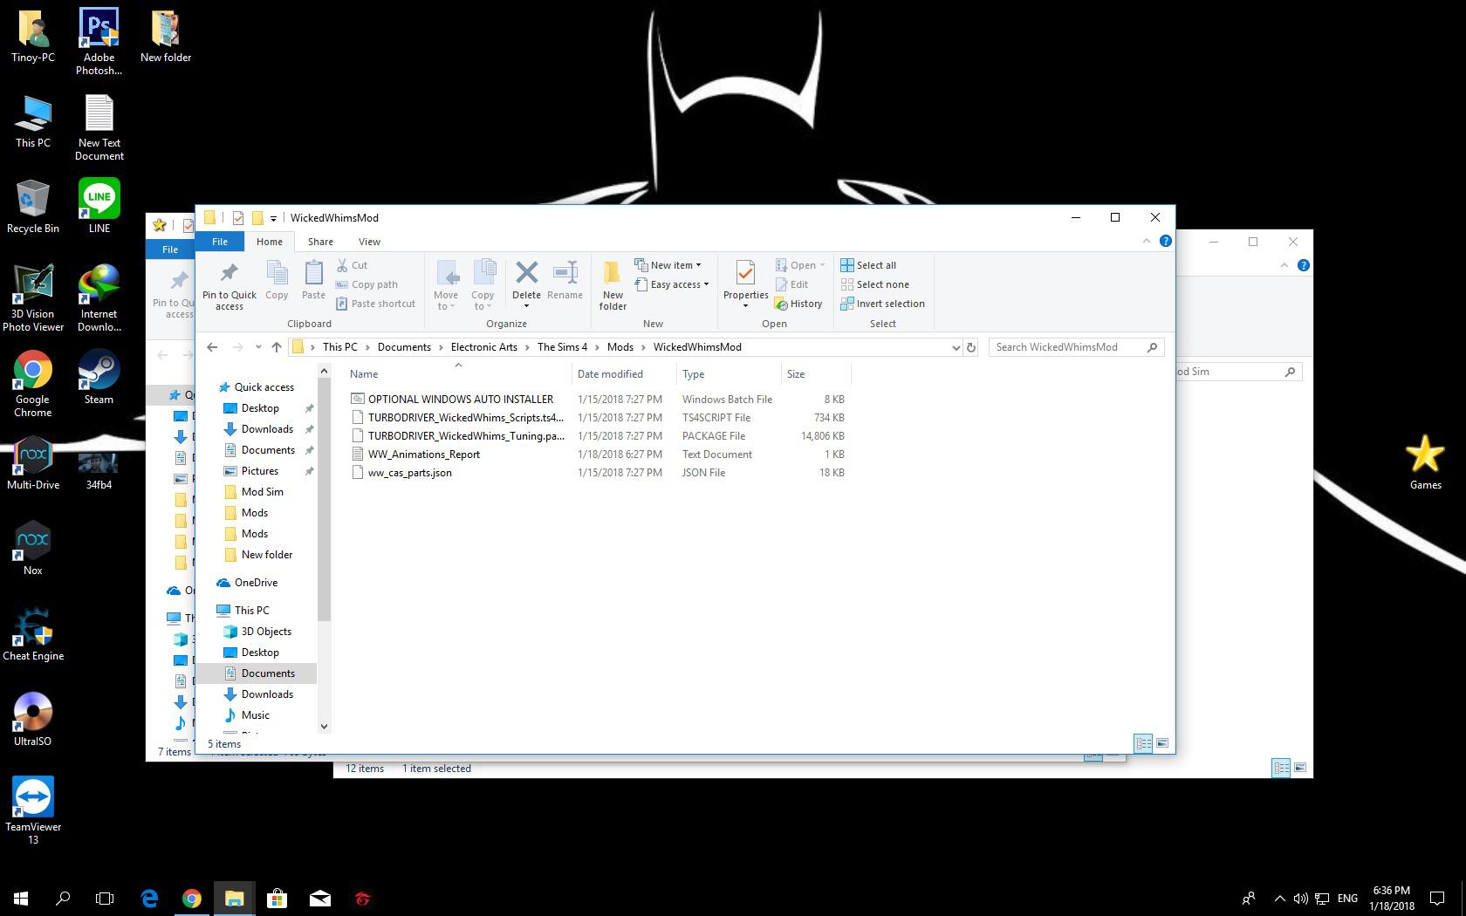Select ww_cas_parts.json file
The width and height of the screenshot is (1466, 916).
coord(410,473)
